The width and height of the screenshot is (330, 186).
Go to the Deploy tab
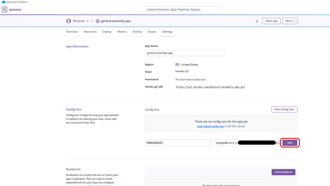107,32
